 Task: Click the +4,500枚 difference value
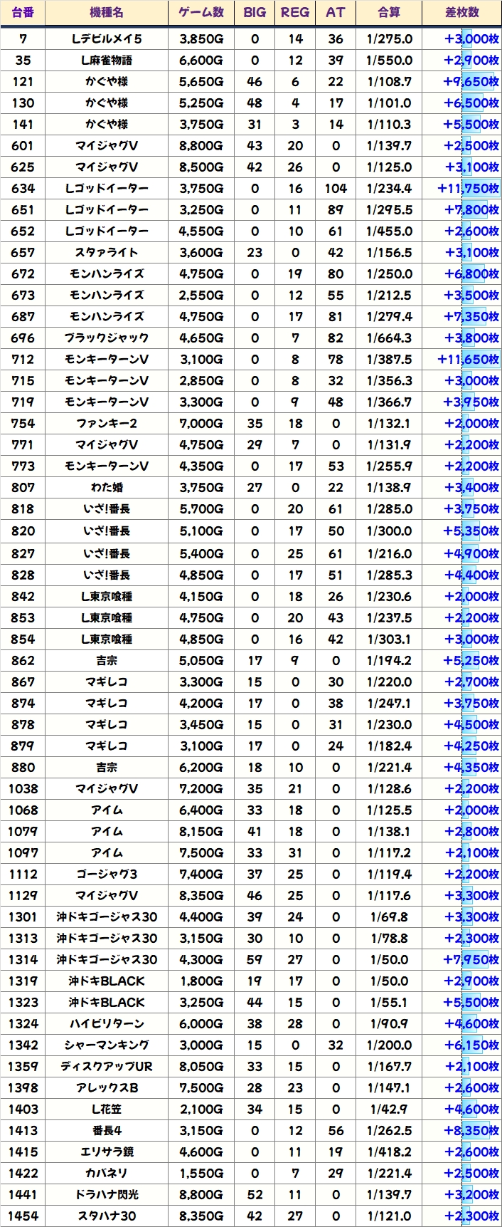[471, 725]
